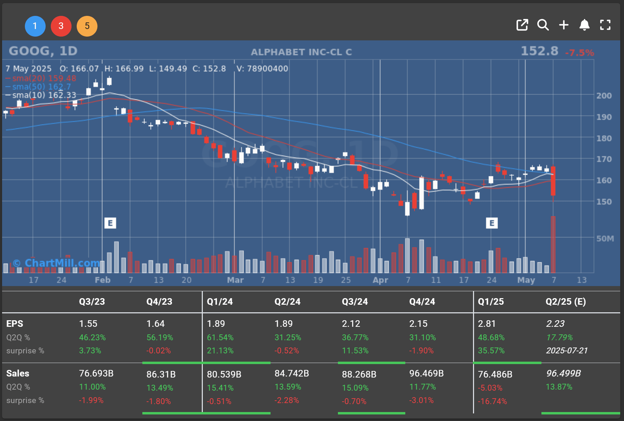
Task: Click ALPHABET INC-CL C company name
Action: coord(301,52)
